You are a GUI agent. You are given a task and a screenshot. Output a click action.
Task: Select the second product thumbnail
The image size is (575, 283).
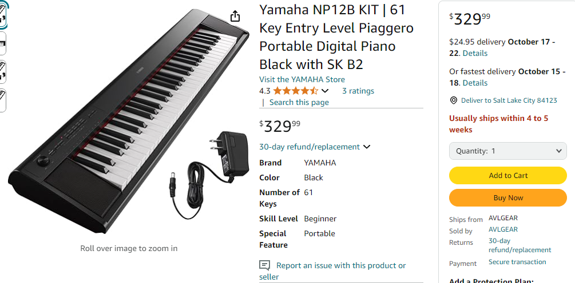(3, 43)
